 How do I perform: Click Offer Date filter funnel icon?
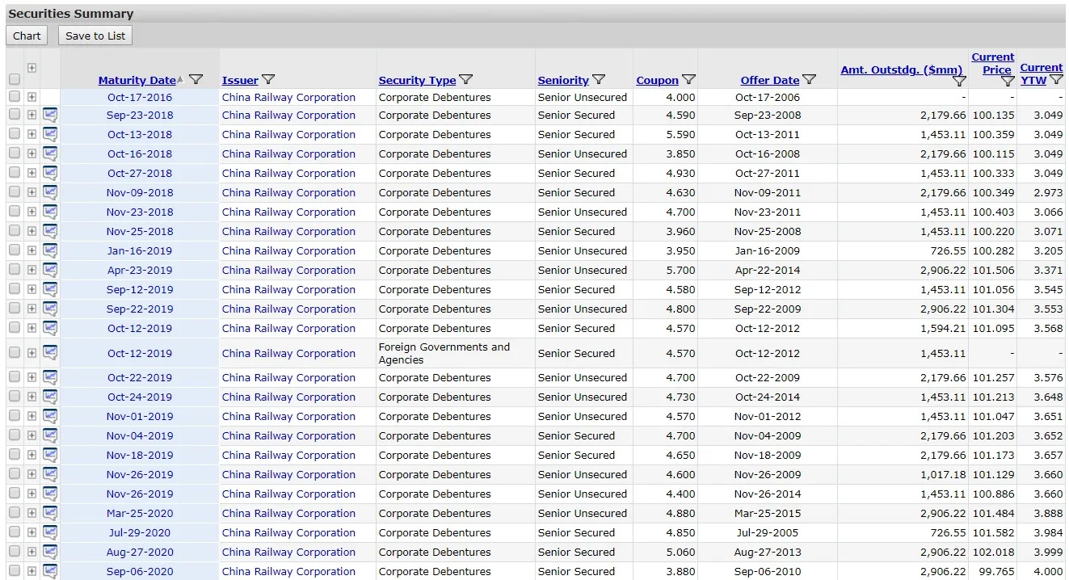(809, 79)
